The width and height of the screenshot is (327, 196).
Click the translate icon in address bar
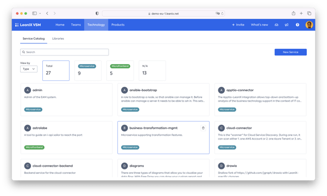click(x=217, y=14)
